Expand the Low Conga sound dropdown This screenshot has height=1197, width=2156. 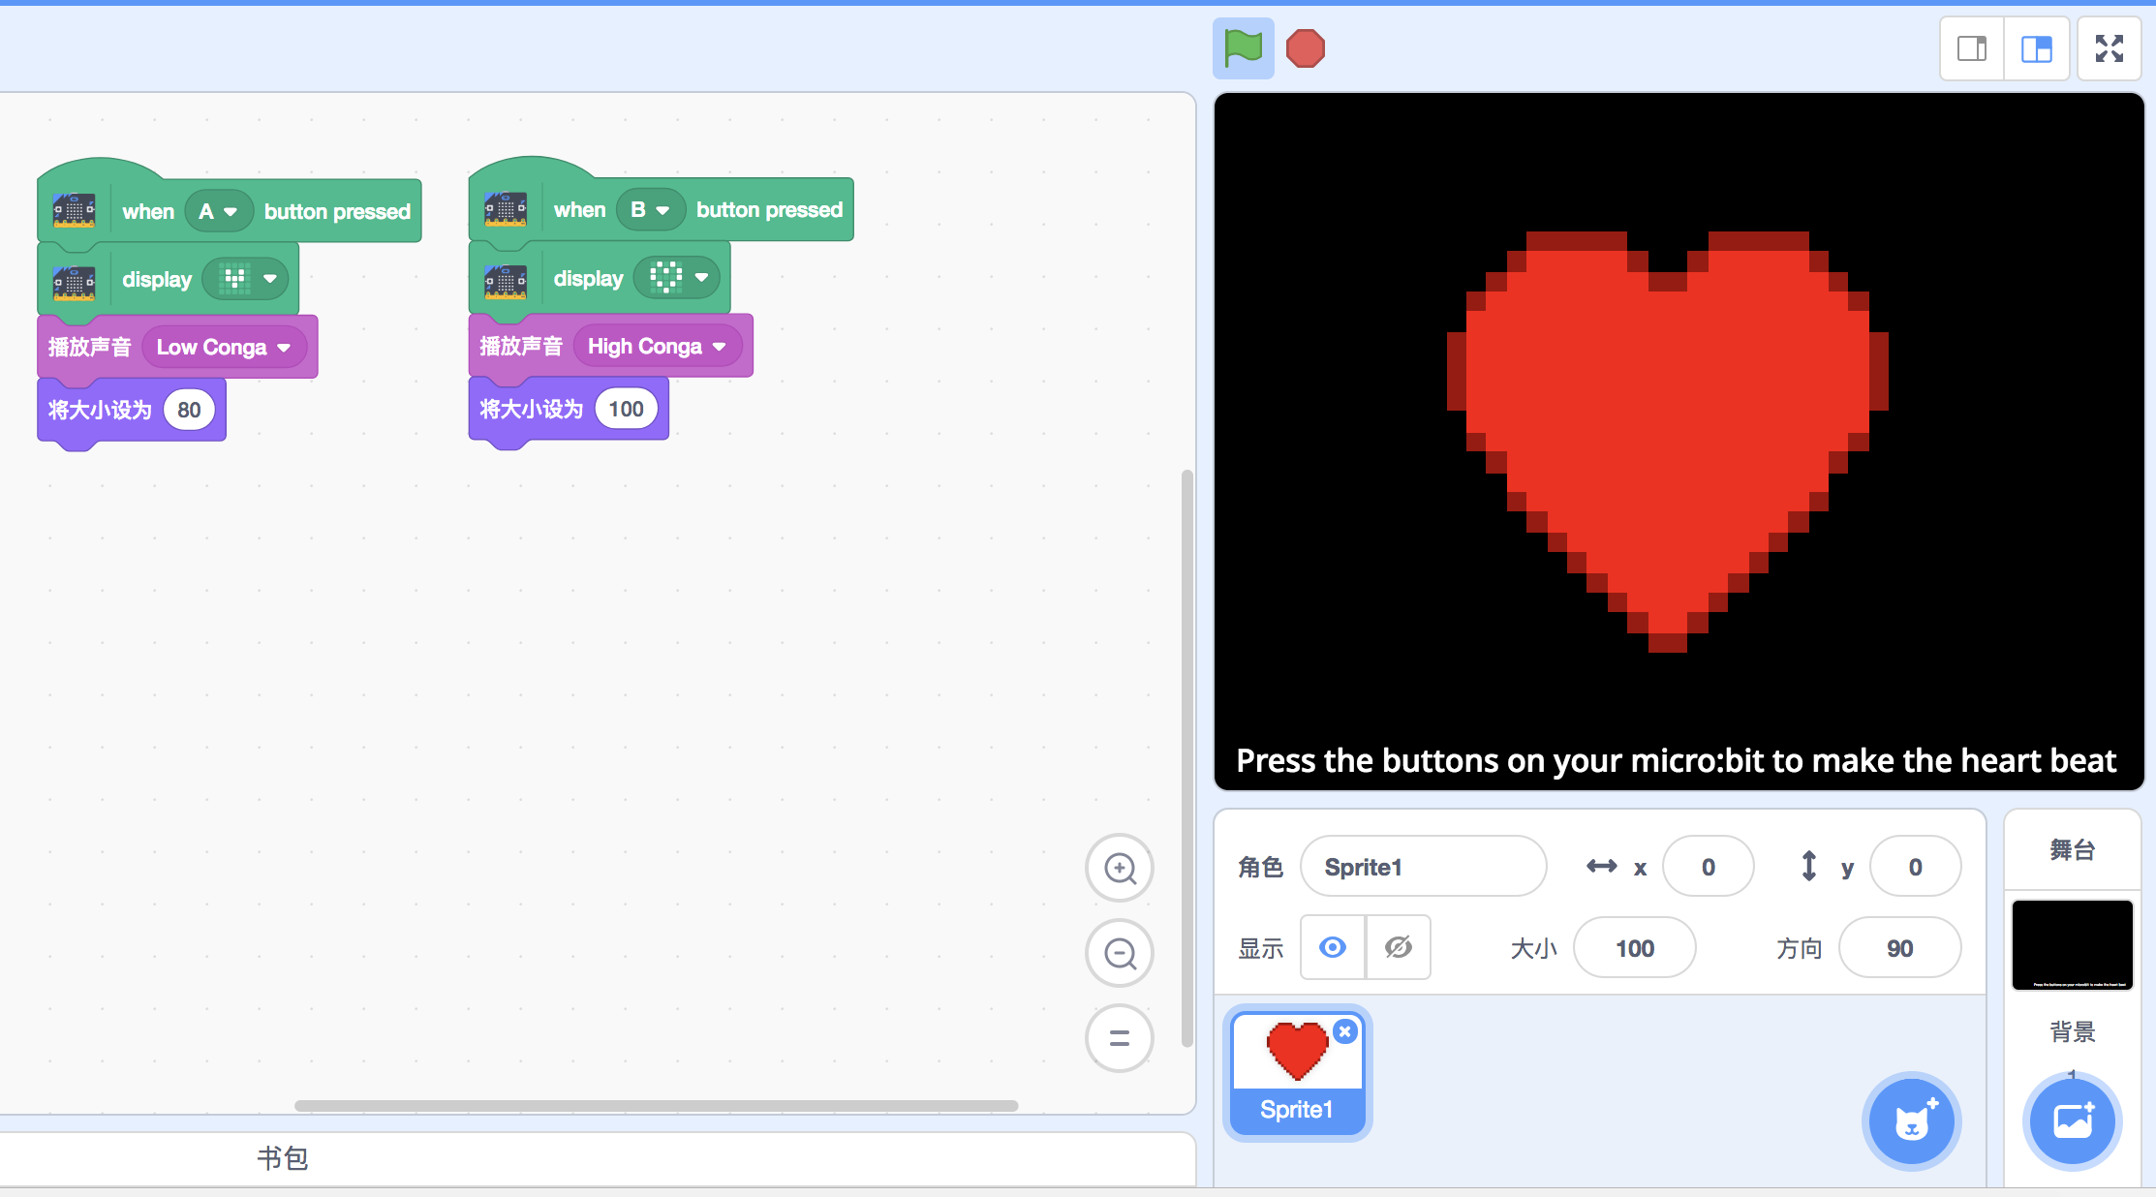tap(225, 347)
